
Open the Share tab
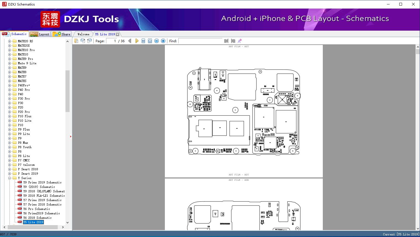(x=62, y=34)
